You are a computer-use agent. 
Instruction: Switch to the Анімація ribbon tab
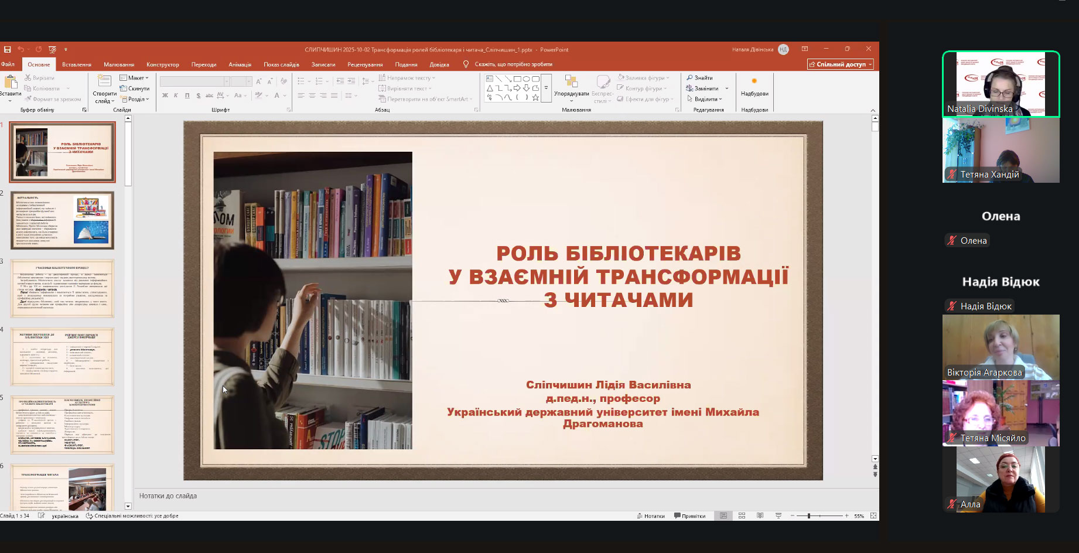click(x=240, y=64)
